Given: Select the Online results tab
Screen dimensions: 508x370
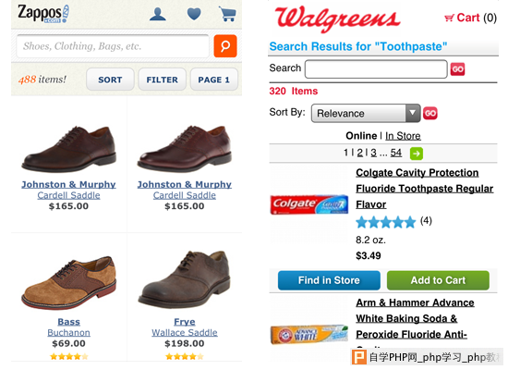Looking at the screenshot, I should pos(361,136).
